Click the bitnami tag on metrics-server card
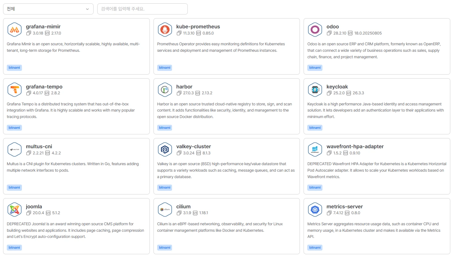 click(x=315, y=247)
